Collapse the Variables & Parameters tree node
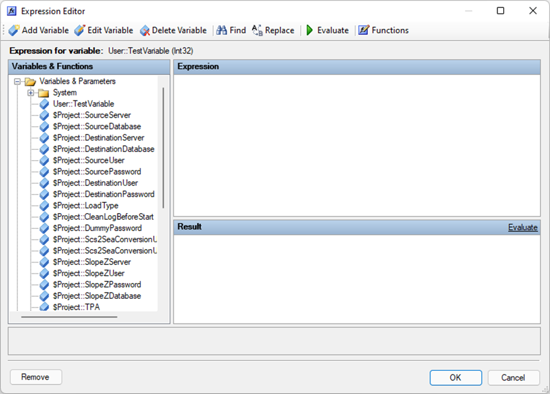Screen dimensions: 550x394 [17, 82]
